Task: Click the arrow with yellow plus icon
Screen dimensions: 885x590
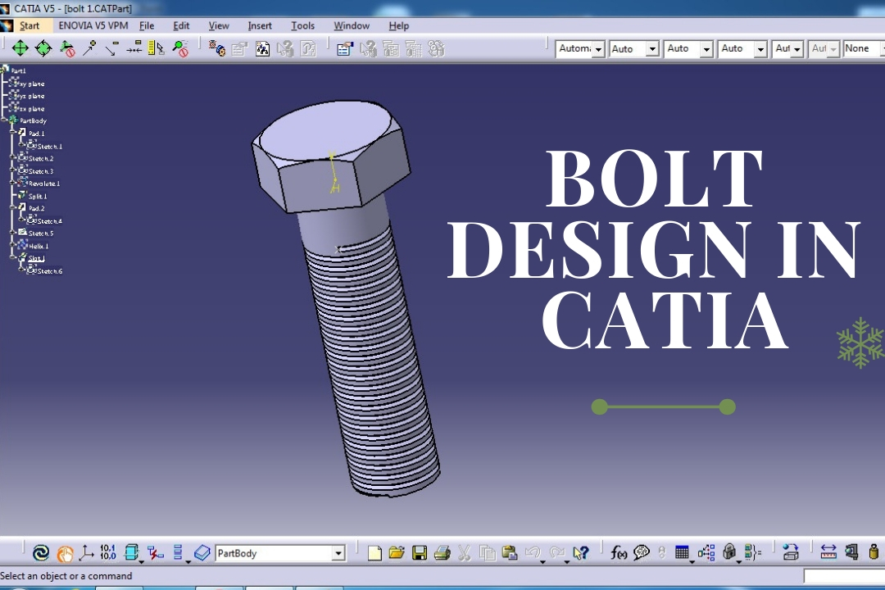Action: [x=89, y=48]
